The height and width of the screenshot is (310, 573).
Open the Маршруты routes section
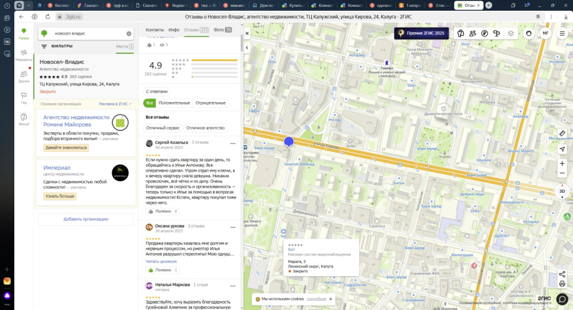(23, 55)
